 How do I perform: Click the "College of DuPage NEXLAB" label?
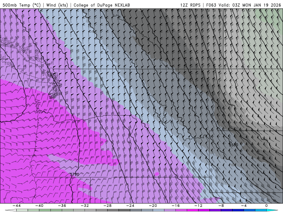[x=102, y=5]
